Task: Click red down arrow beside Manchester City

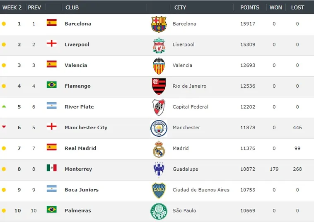Action: [4, 127]
